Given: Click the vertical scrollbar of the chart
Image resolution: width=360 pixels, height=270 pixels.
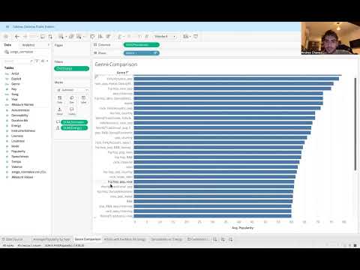Looking at the screenshot, I should click(x=355, y=124).
